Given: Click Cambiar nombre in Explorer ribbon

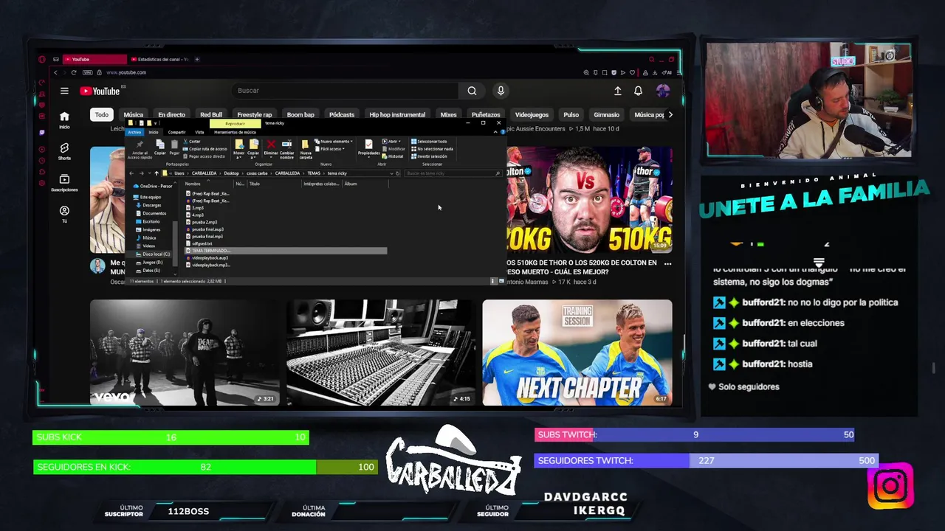Looking at the screenshot, I should coord(286,149).
